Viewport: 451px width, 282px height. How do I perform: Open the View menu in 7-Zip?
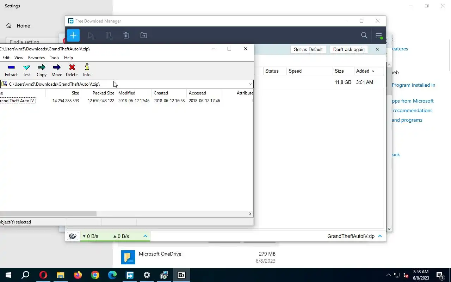tap(19, 58)
